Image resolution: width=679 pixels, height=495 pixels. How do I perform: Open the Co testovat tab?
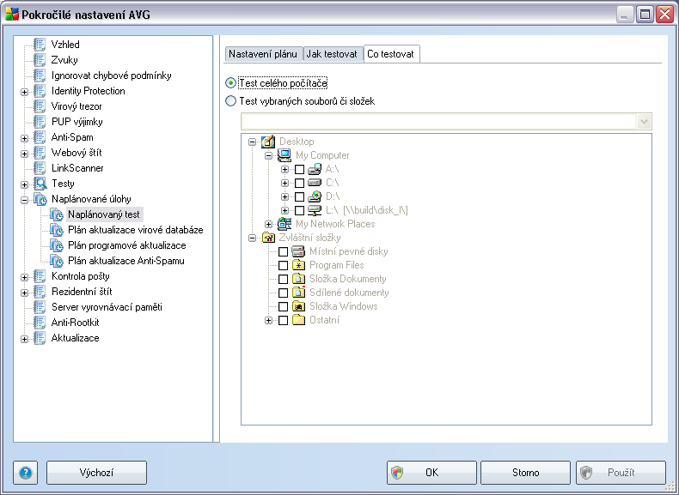click(x=391, y=54)
